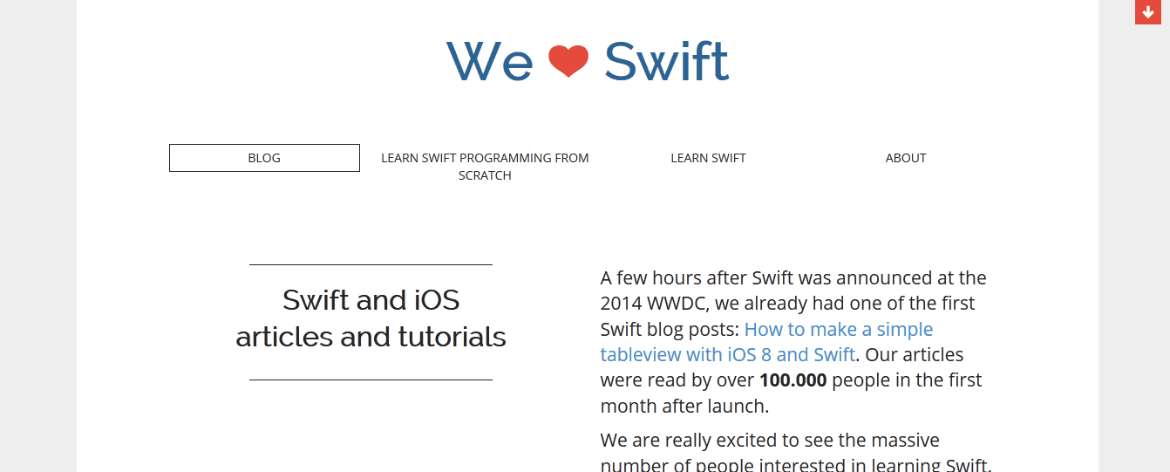Open the ABOUT menu item
The width and height of the screenshot is (1170, 472).
[x=906, y=158]
